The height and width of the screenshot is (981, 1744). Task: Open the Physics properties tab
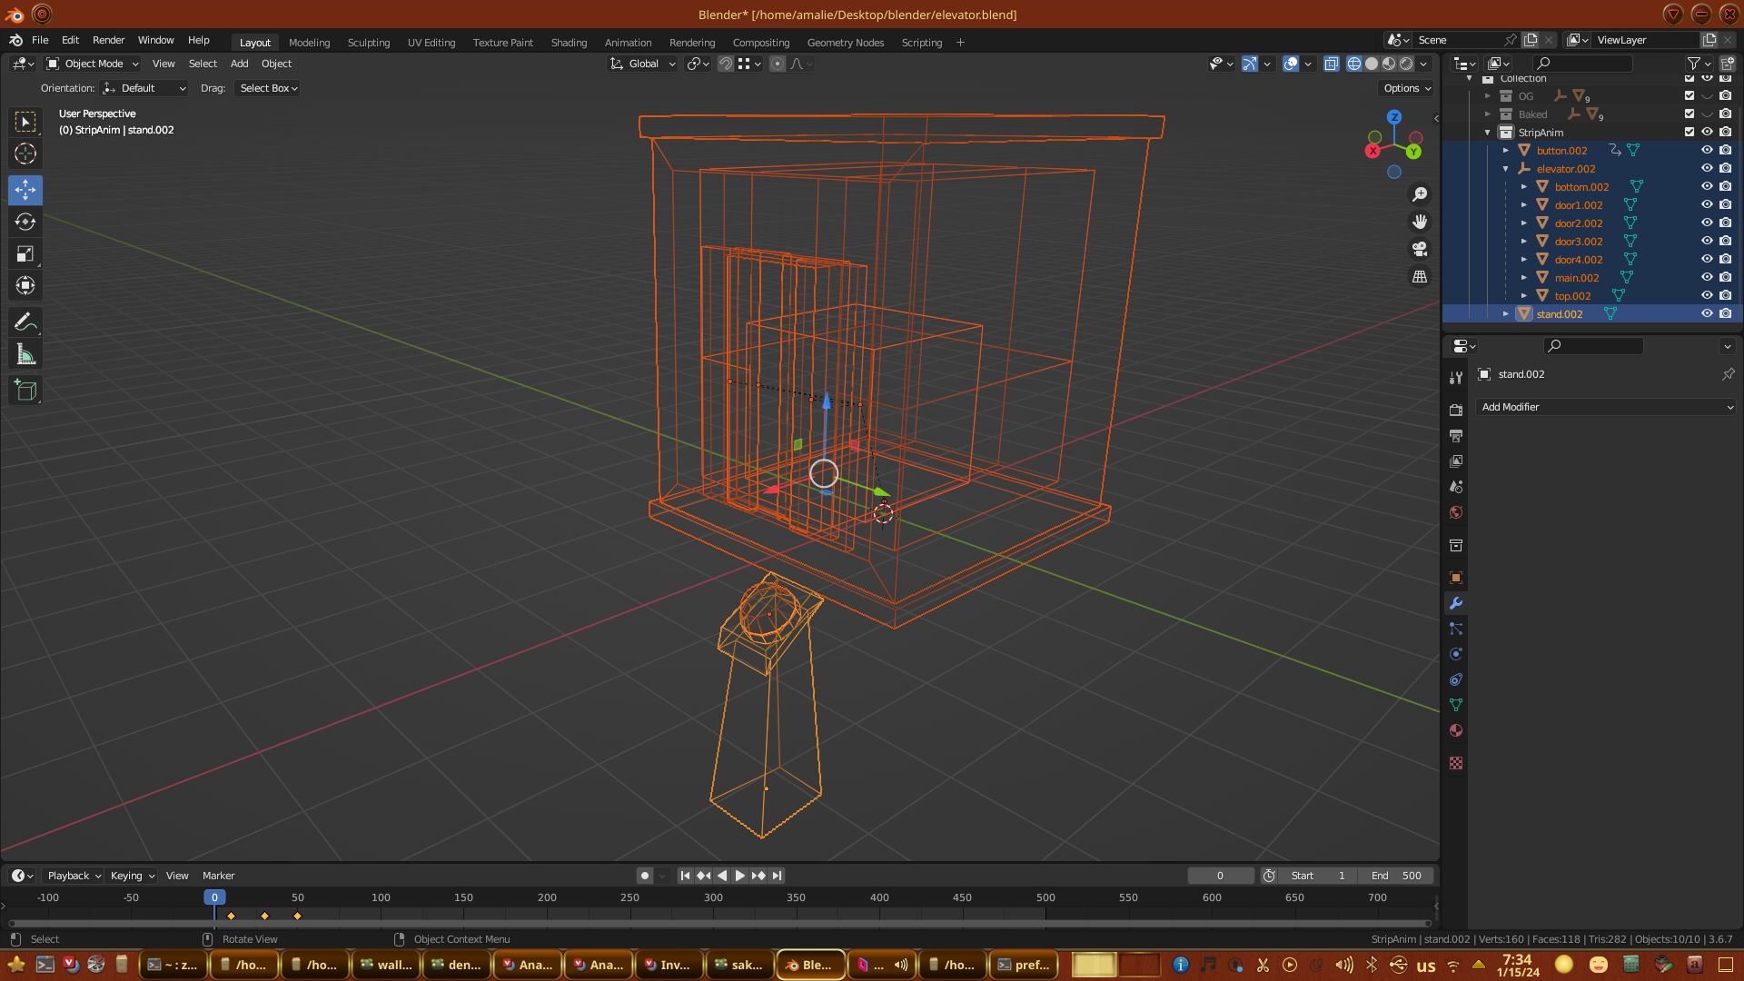click(1456, 654)
